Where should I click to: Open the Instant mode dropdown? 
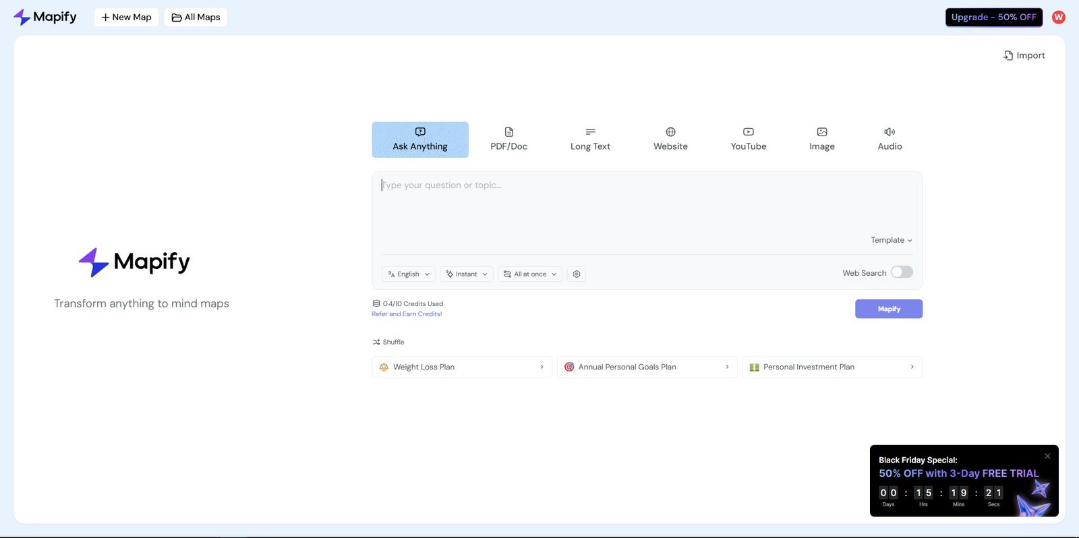coord(467,274)
